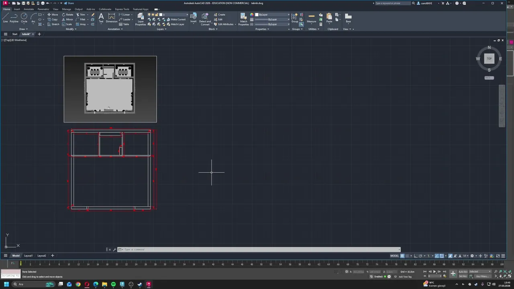The height and width of the screenshot is (289, 514).
Task: Expand the Annotation panel dropdown
Action: pos(115,29)
